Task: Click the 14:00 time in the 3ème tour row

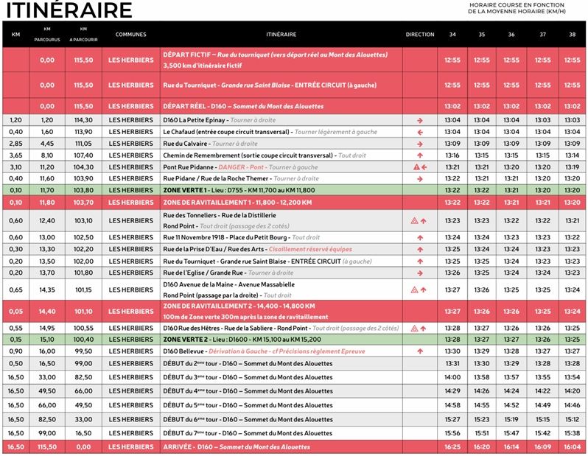Action: pyautogui.click(x=452, y=377)
